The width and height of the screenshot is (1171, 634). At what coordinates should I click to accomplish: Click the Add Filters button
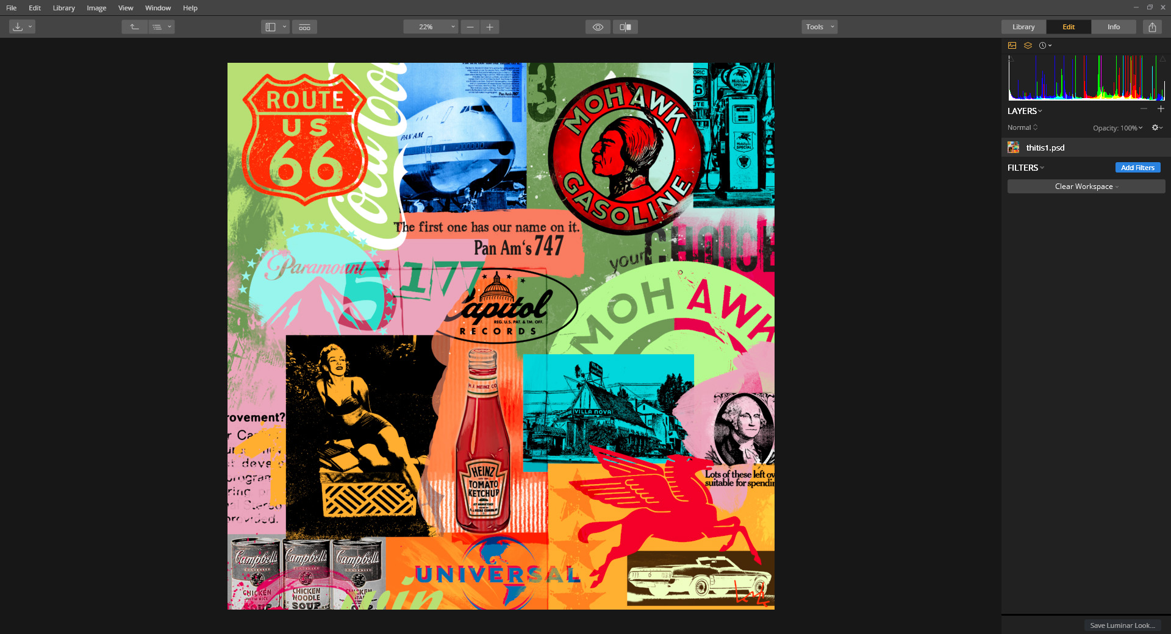coord(1137,168)
